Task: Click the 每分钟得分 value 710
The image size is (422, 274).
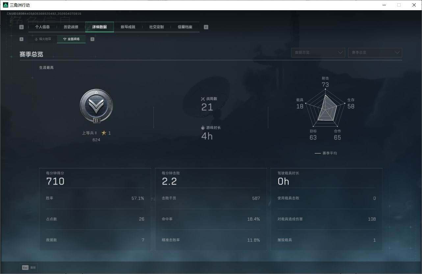Action: (x=55, y=181)
